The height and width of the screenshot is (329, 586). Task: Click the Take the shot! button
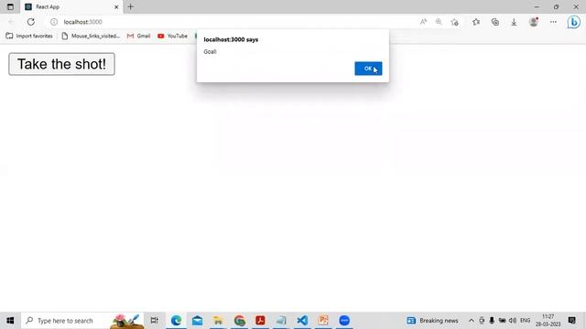tap(61, 64)
